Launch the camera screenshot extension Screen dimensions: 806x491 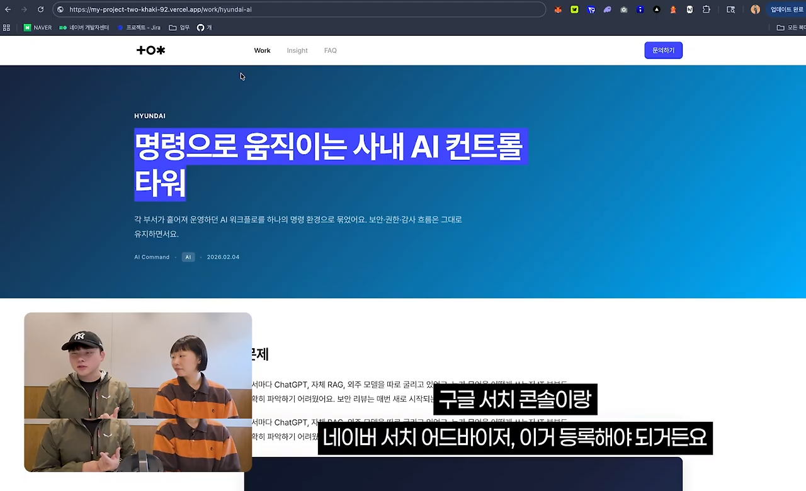[x=623, y=9]
